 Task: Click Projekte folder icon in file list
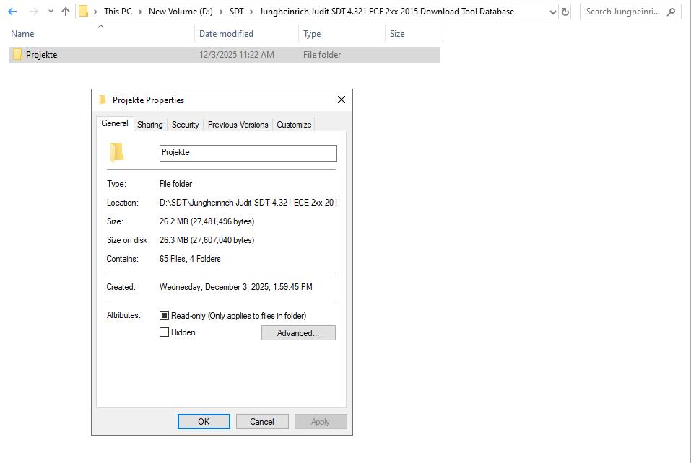[17, 55]
